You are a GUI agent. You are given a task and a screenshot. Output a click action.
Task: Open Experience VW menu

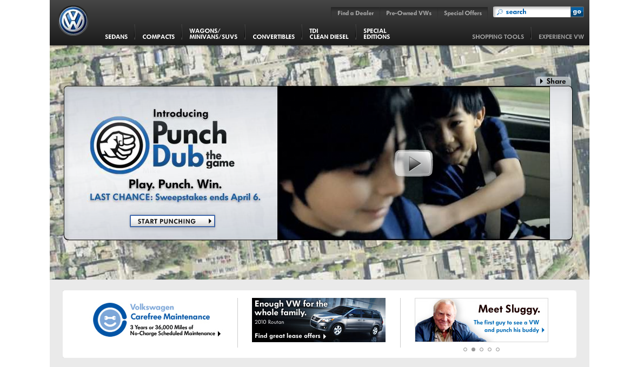pos(561,37)
